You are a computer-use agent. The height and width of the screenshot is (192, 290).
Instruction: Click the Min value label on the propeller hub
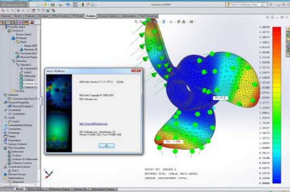[220, 98]
